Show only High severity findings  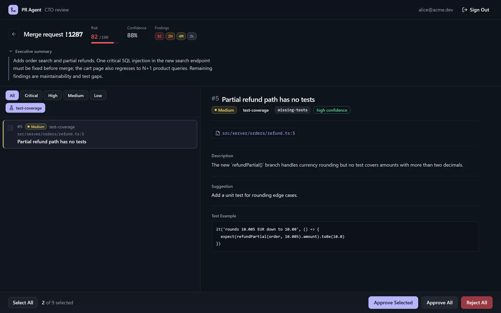(x=53, y=95)
